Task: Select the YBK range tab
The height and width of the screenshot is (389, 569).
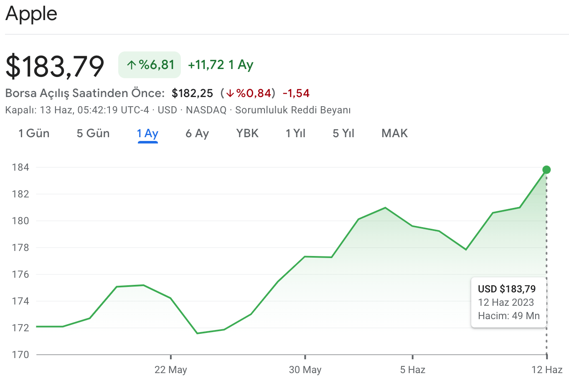Action: click(247, 133)
